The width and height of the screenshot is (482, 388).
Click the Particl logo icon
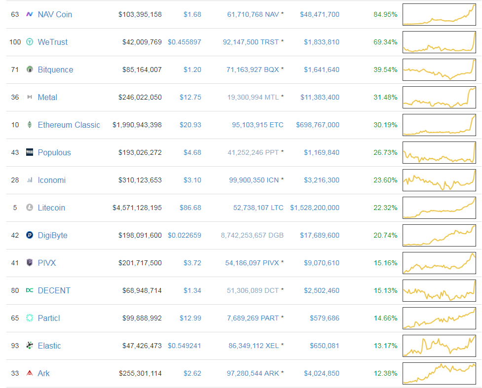click(x=30, y=318)
